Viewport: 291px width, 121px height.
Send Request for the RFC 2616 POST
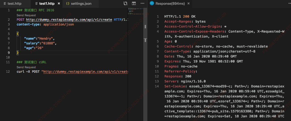(x=26, y=15)
